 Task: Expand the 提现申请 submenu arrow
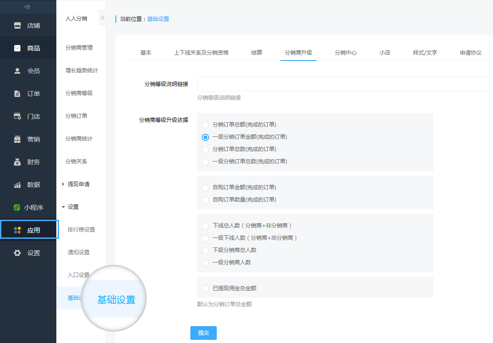click(x=63, y=184)
